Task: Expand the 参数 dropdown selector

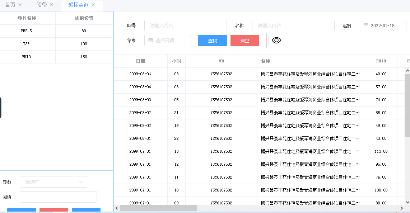Action: point(53,182)
